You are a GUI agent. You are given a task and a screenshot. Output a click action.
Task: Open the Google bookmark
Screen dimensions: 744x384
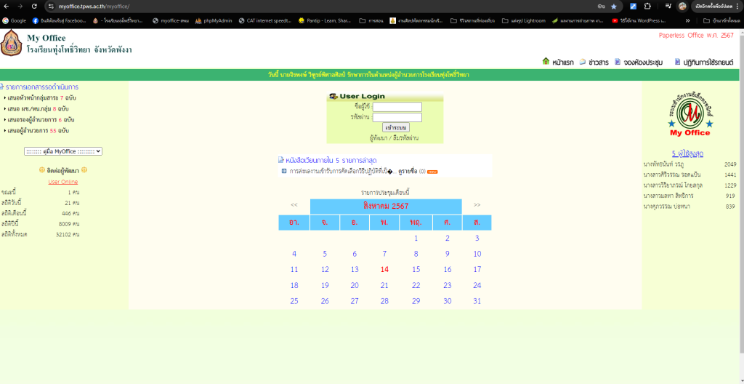(x=15, y=20)
